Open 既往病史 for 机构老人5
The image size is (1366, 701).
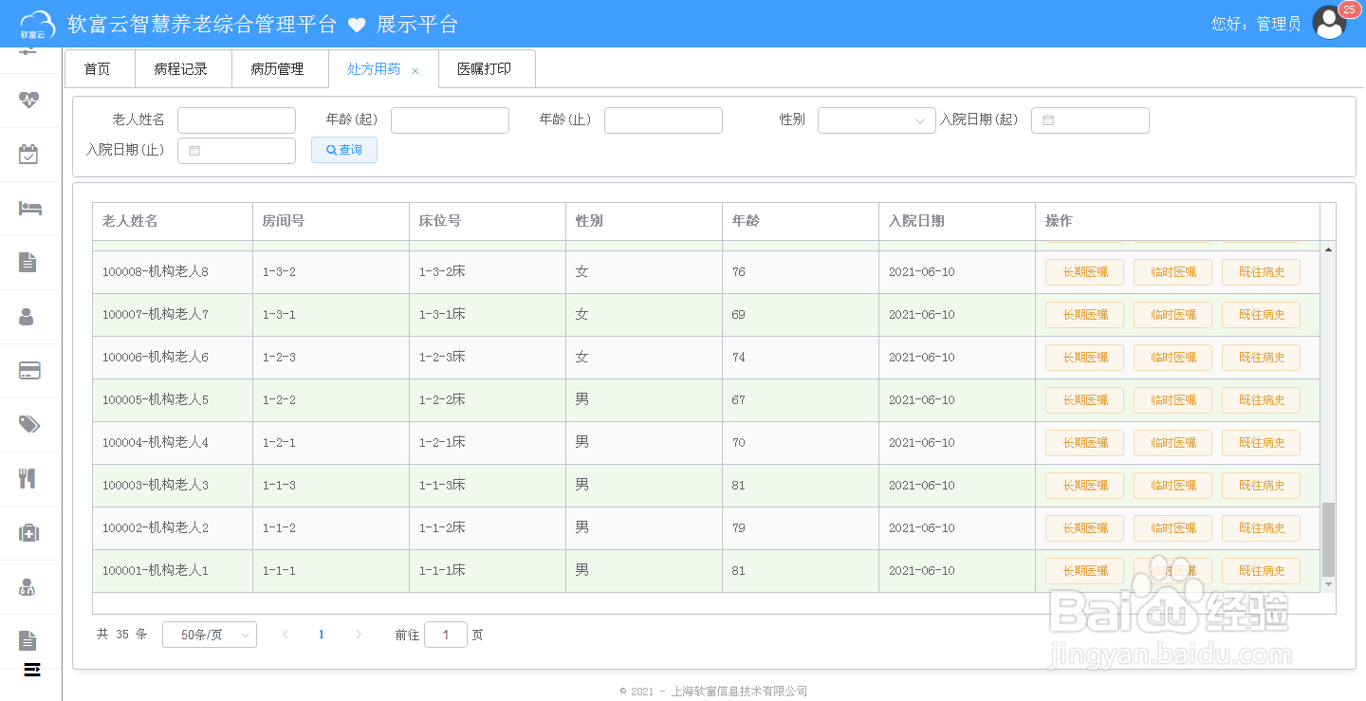pos(1261,400)
